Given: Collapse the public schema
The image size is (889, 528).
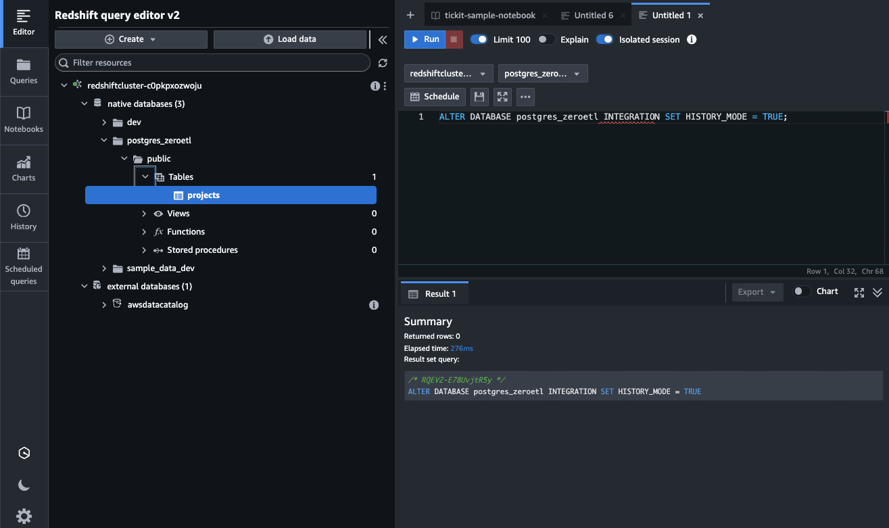Looking at the screenshot, I should coord(124,159).
